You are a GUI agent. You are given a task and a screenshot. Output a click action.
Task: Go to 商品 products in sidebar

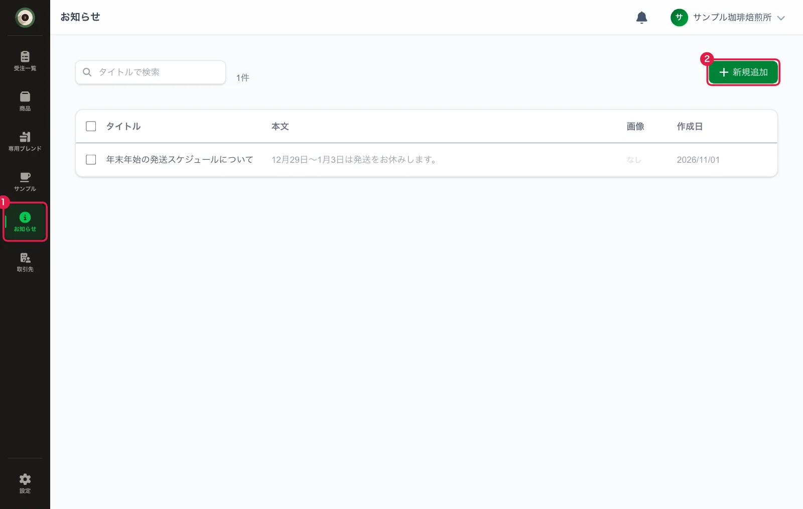point(25,101)
